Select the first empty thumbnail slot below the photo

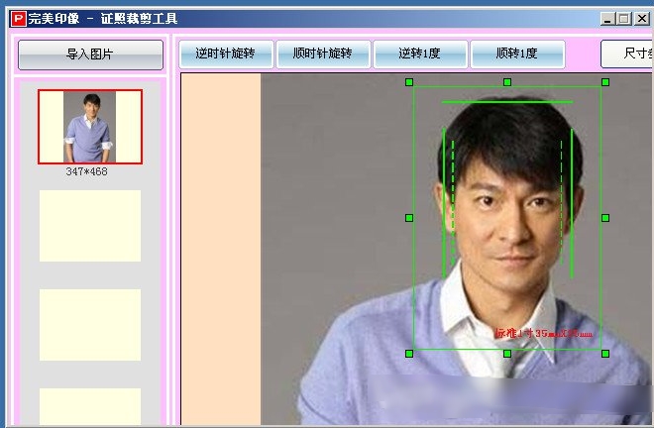(90, 226)
